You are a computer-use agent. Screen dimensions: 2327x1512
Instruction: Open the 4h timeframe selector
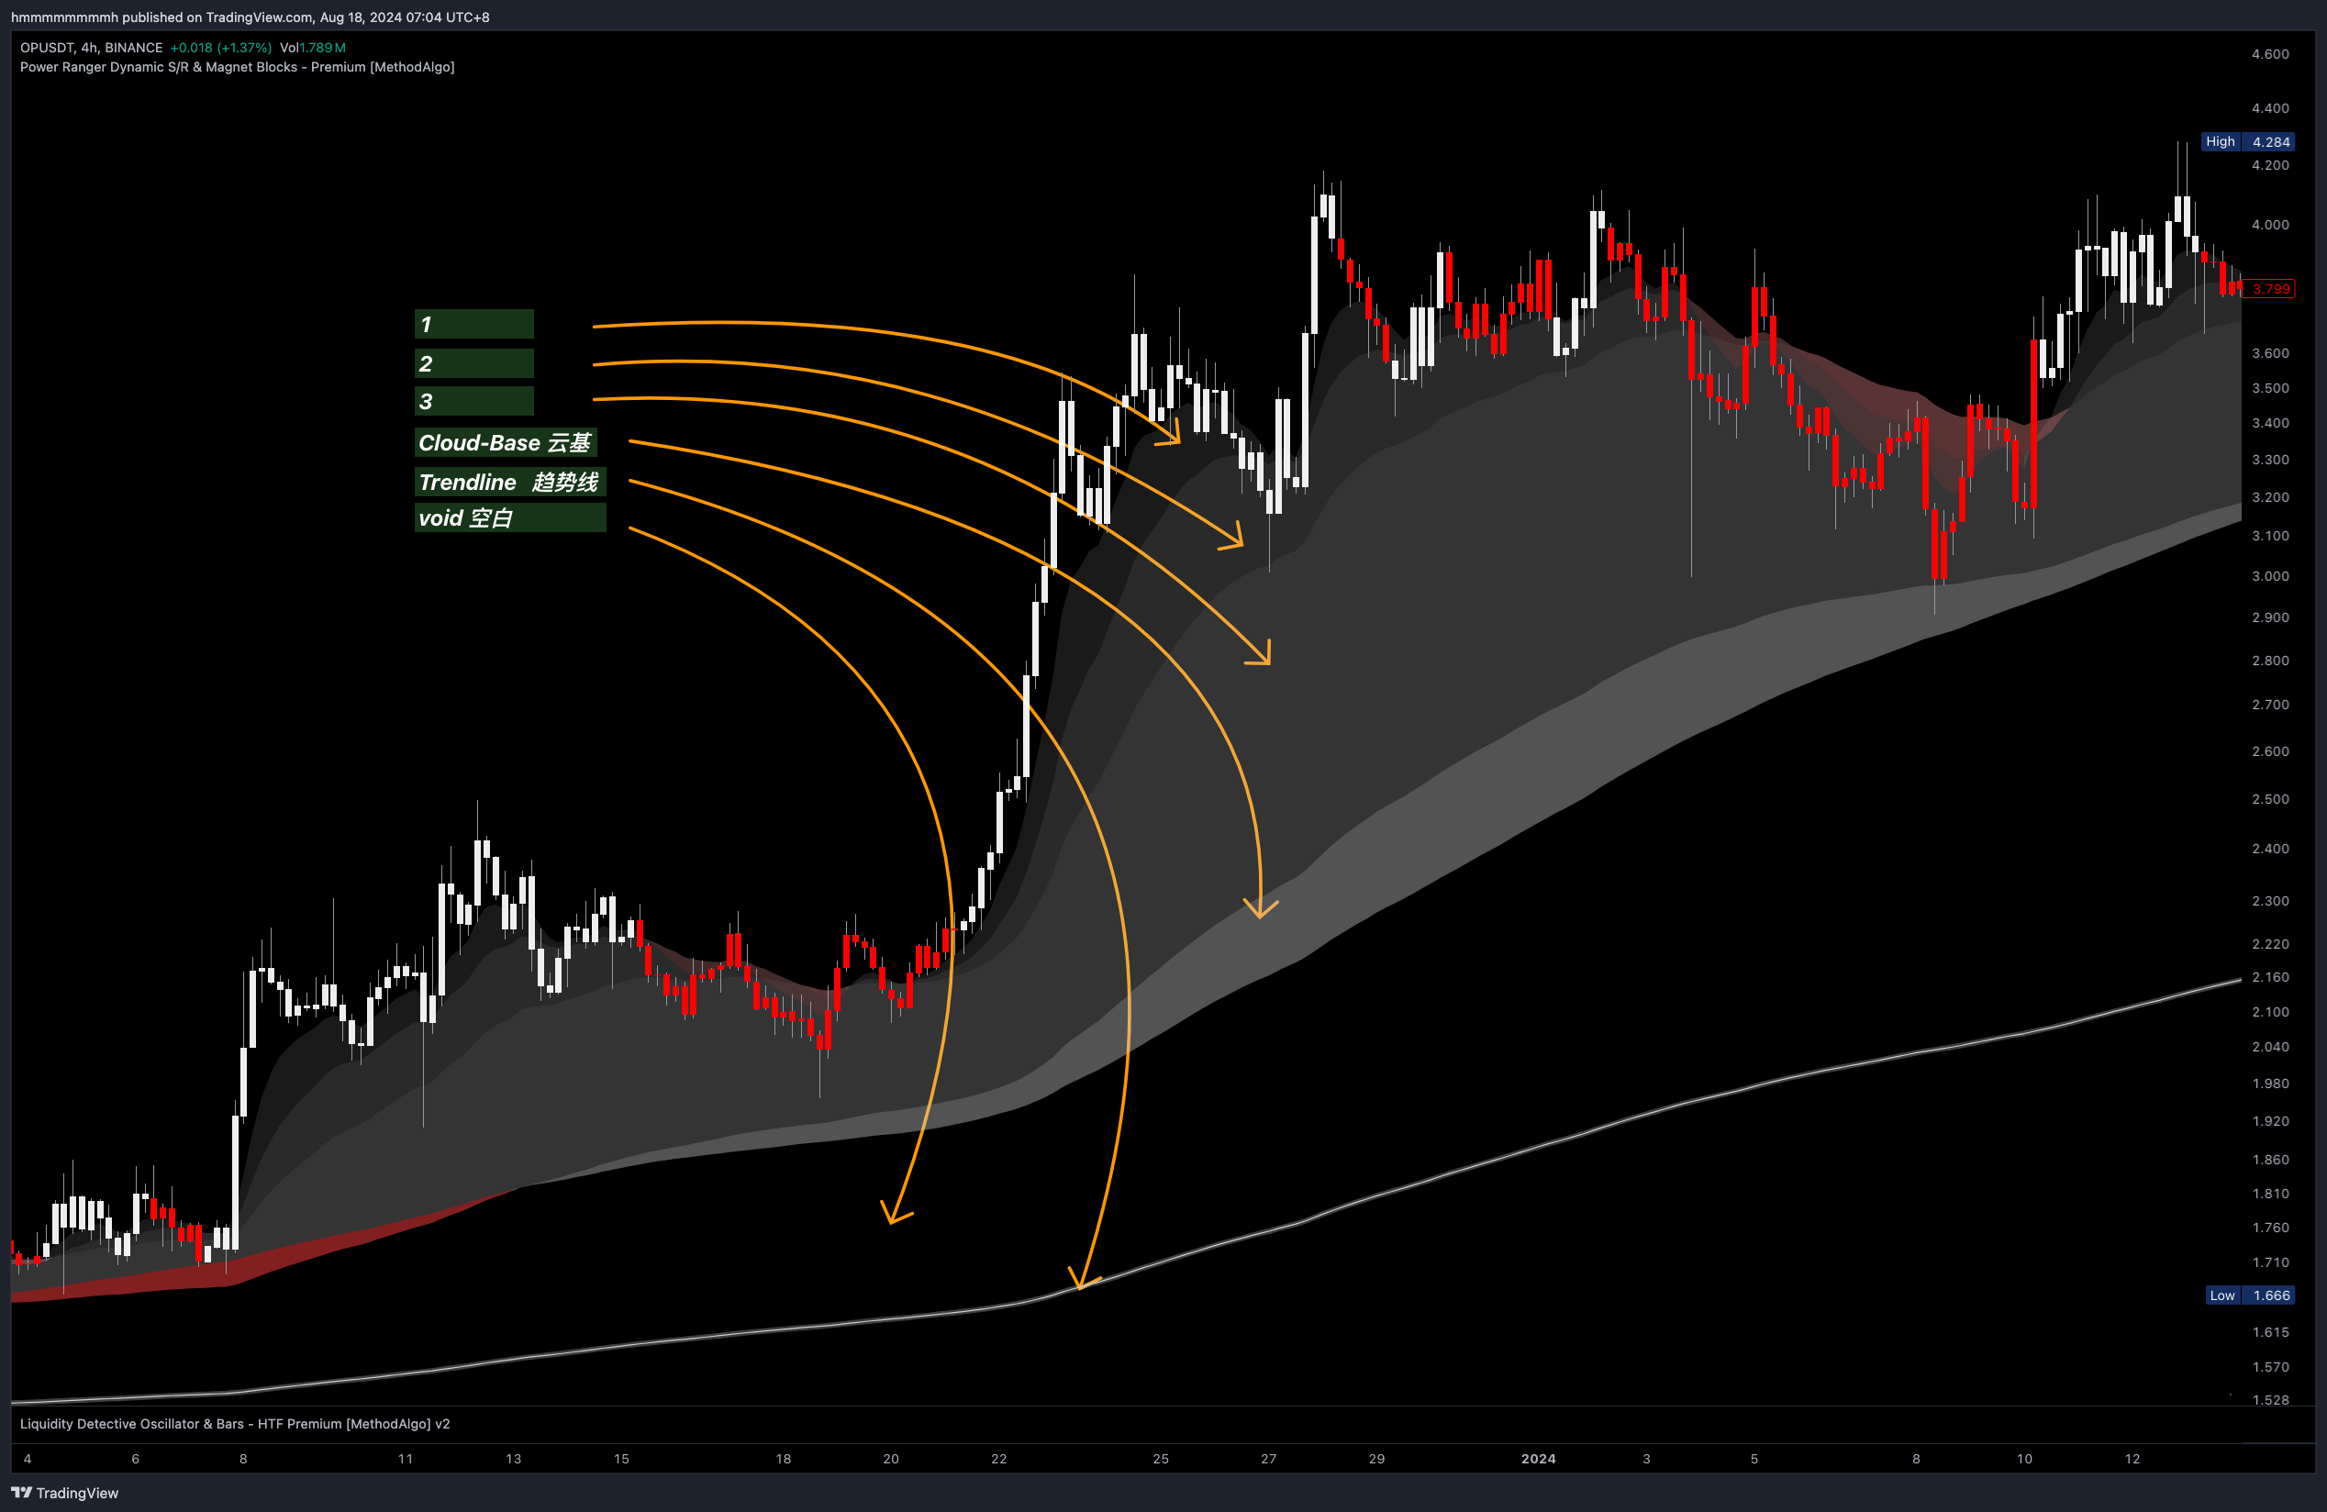point(88,47)
